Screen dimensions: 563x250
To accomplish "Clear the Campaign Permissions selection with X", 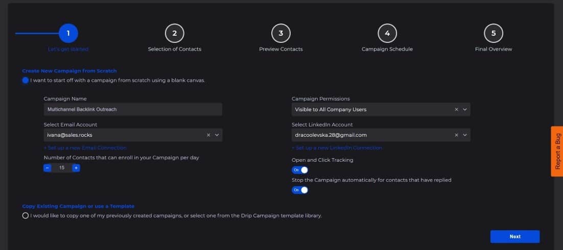I will tap(456, 110).
